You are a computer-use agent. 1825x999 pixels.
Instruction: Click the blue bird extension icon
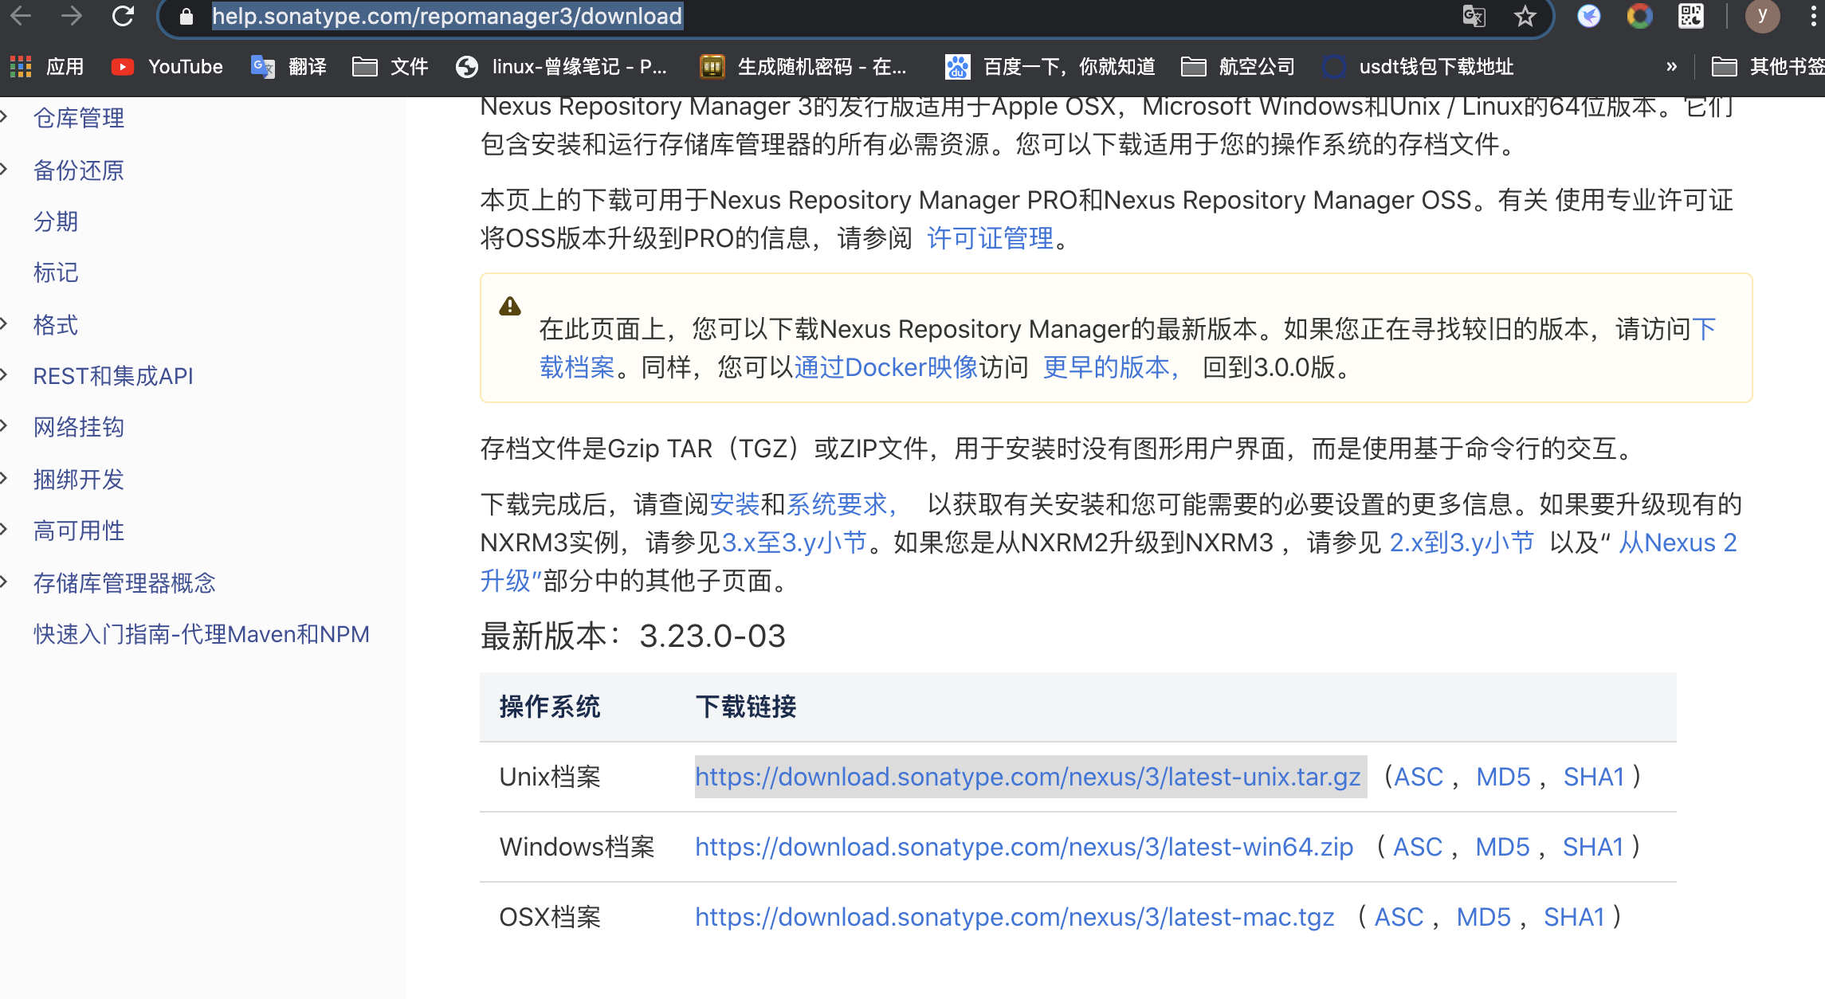pyautogui.click(x=1589, y=16)
